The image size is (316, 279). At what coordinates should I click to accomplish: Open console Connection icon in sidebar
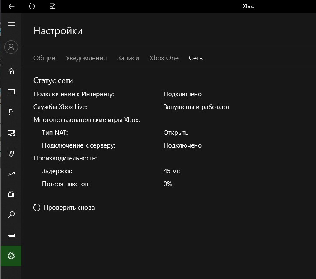tap(11, 235)
